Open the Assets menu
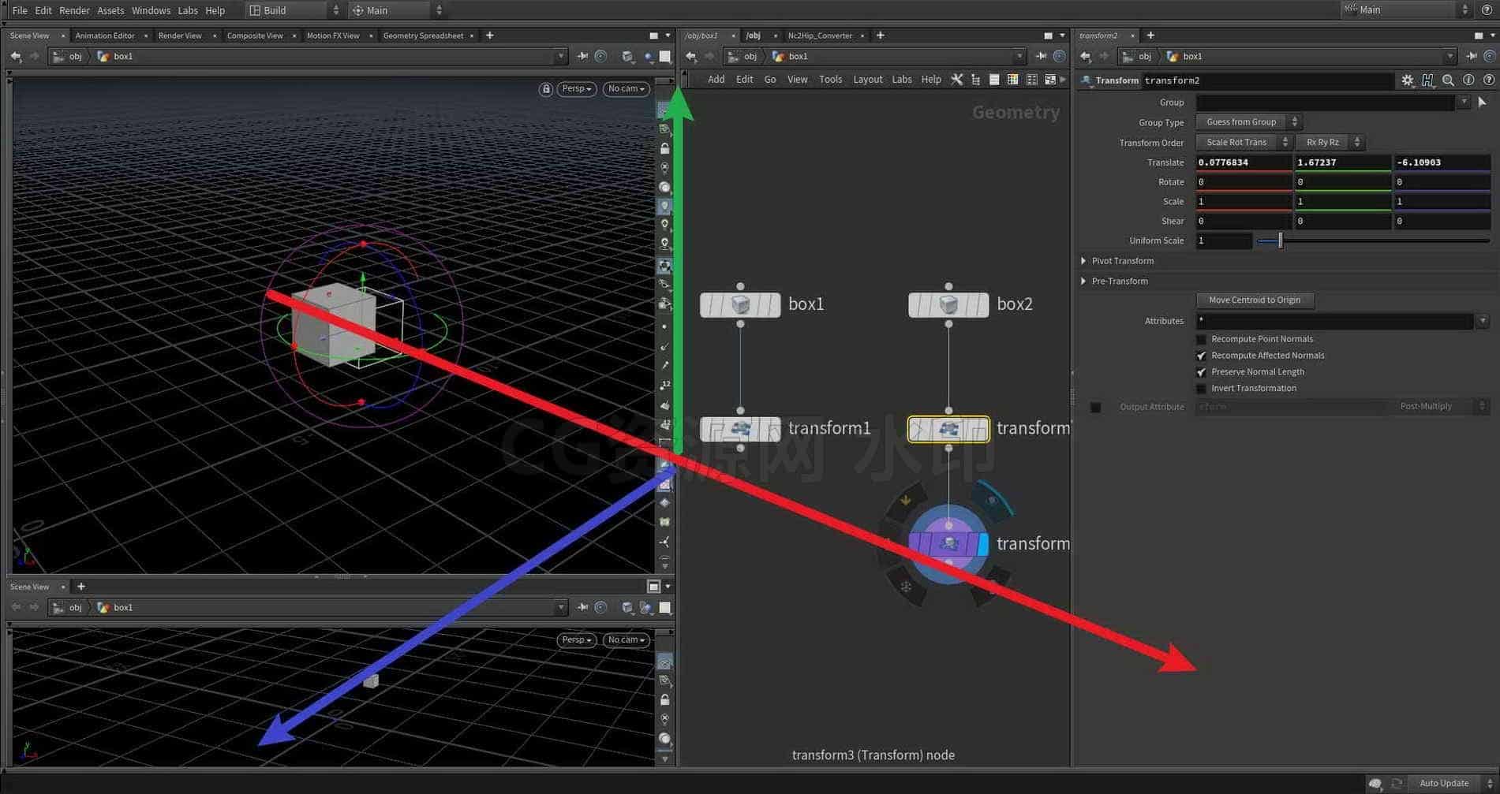The width and height of the screenshot is (1500, 794). click(110, 10)
